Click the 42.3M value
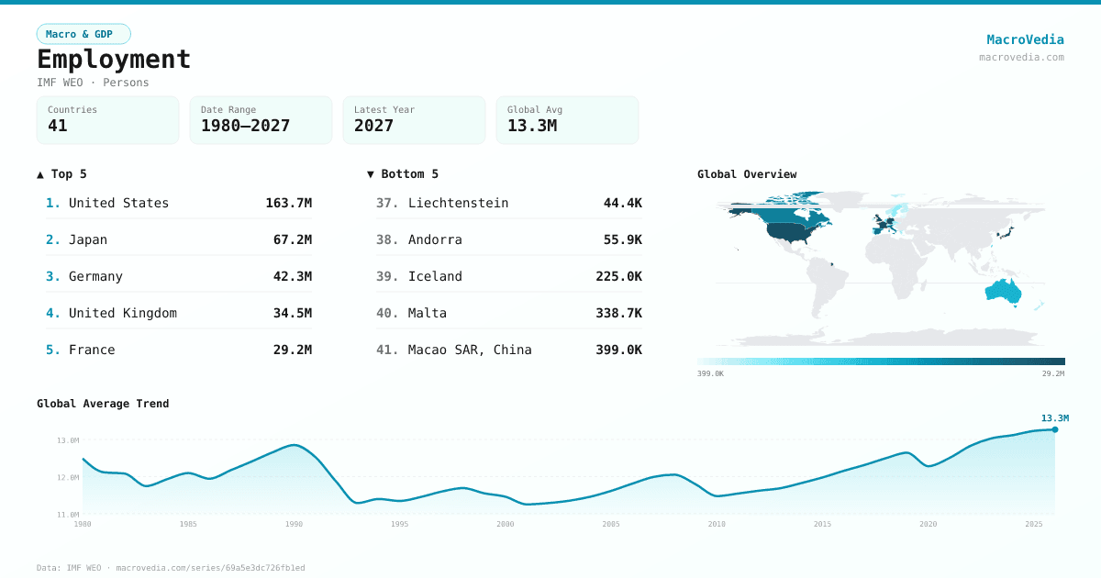This screenshot has height=578, width=1101. pos(293,276)
